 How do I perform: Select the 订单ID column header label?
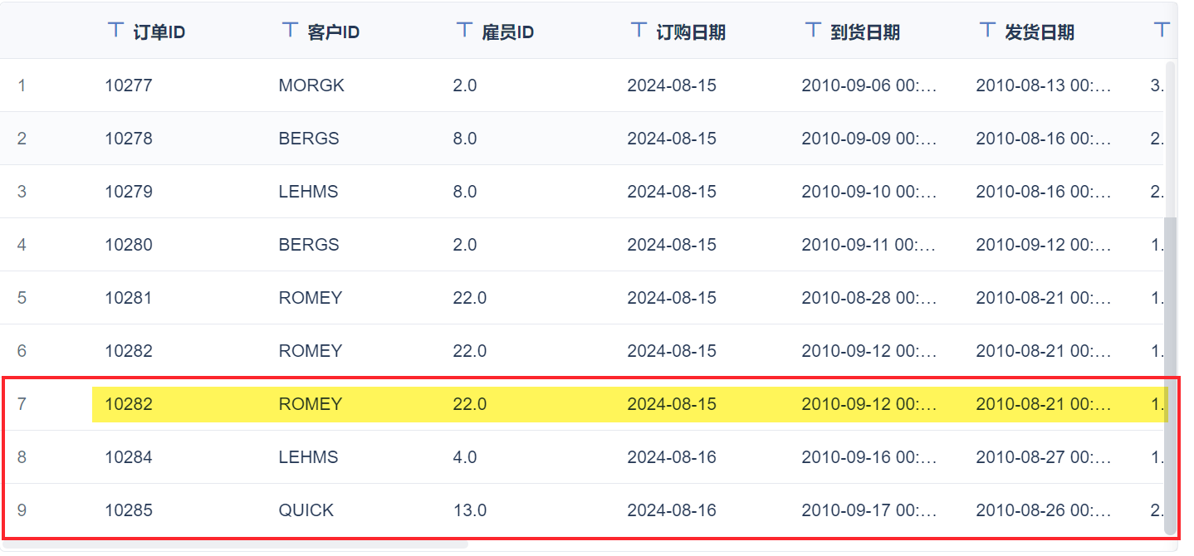[x=159, y=32]
